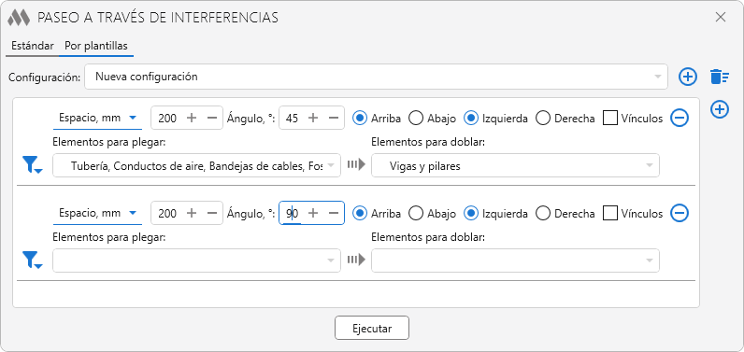Screen dimensions: 744x352
Task: Open the filter icon in the second row
Action: [32, 260]
